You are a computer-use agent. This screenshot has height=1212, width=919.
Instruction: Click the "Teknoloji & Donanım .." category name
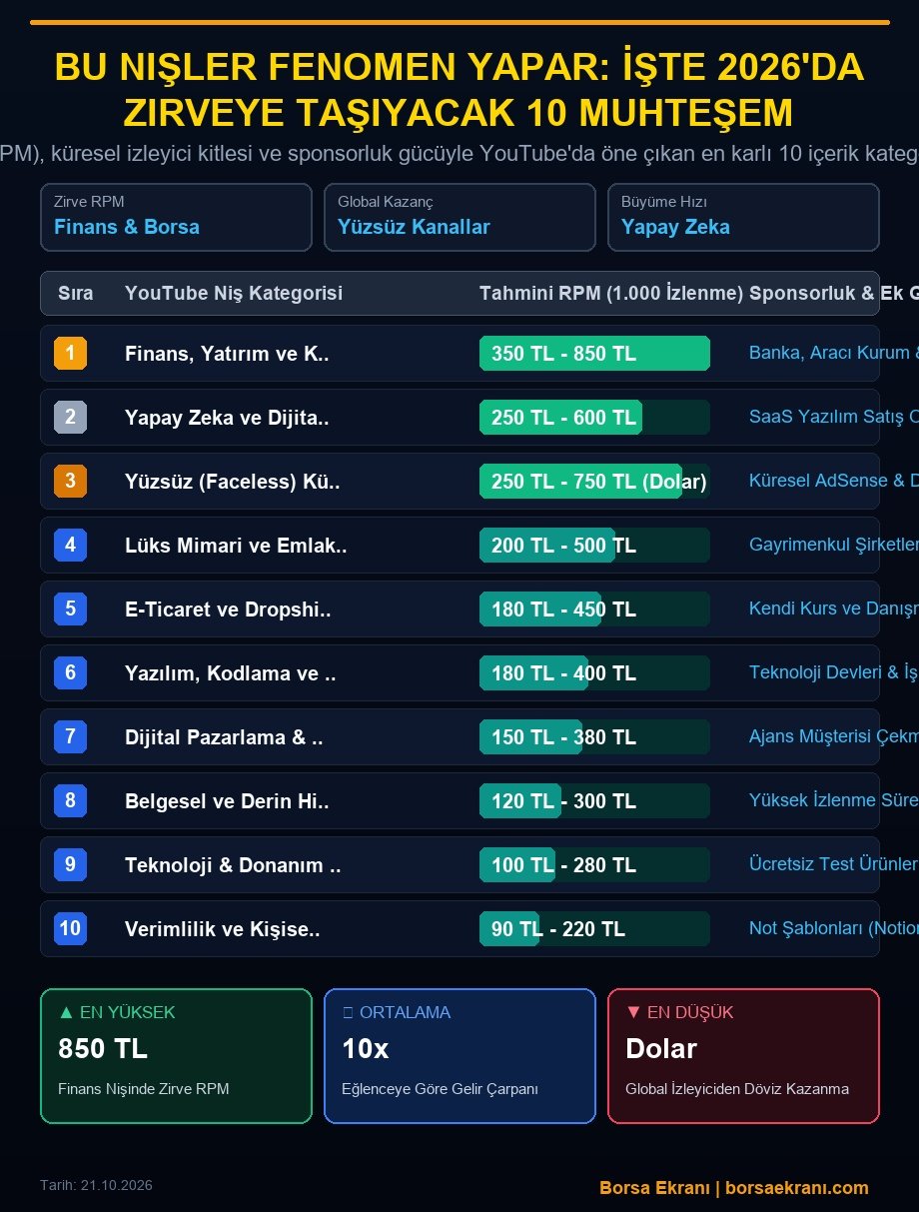coord(233,865)
